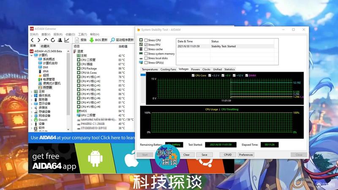Expand the 网络设备 tree node arrow
The width and height of the screenshot is (338, 190).
coord(32,116)
